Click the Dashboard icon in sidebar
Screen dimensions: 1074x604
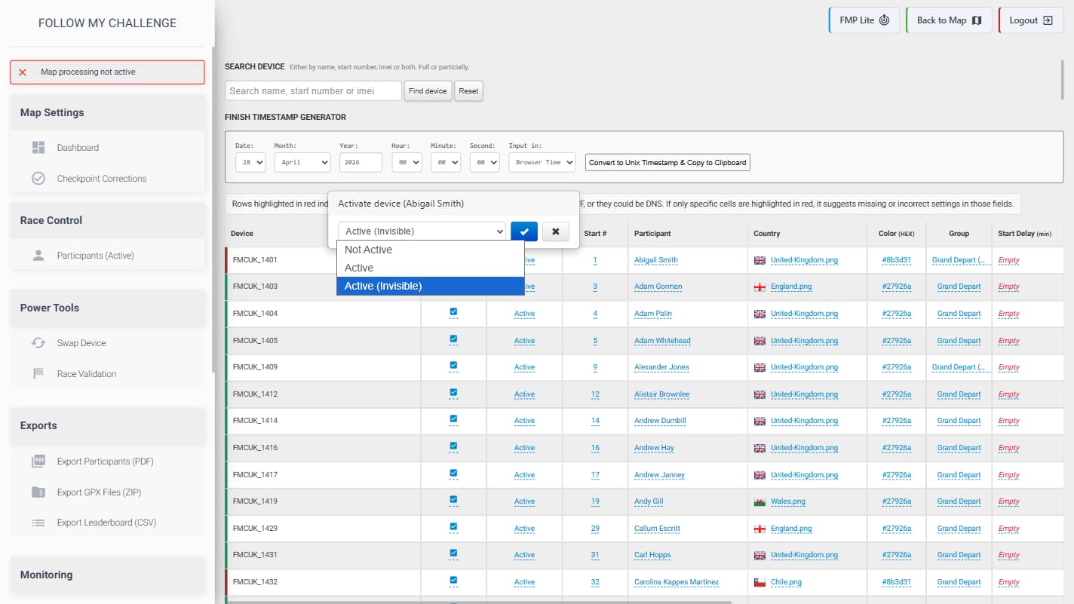tap(38, 148)
